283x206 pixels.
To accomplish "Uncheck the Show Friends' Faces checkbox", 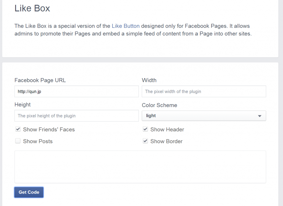I will coord(18,129).
